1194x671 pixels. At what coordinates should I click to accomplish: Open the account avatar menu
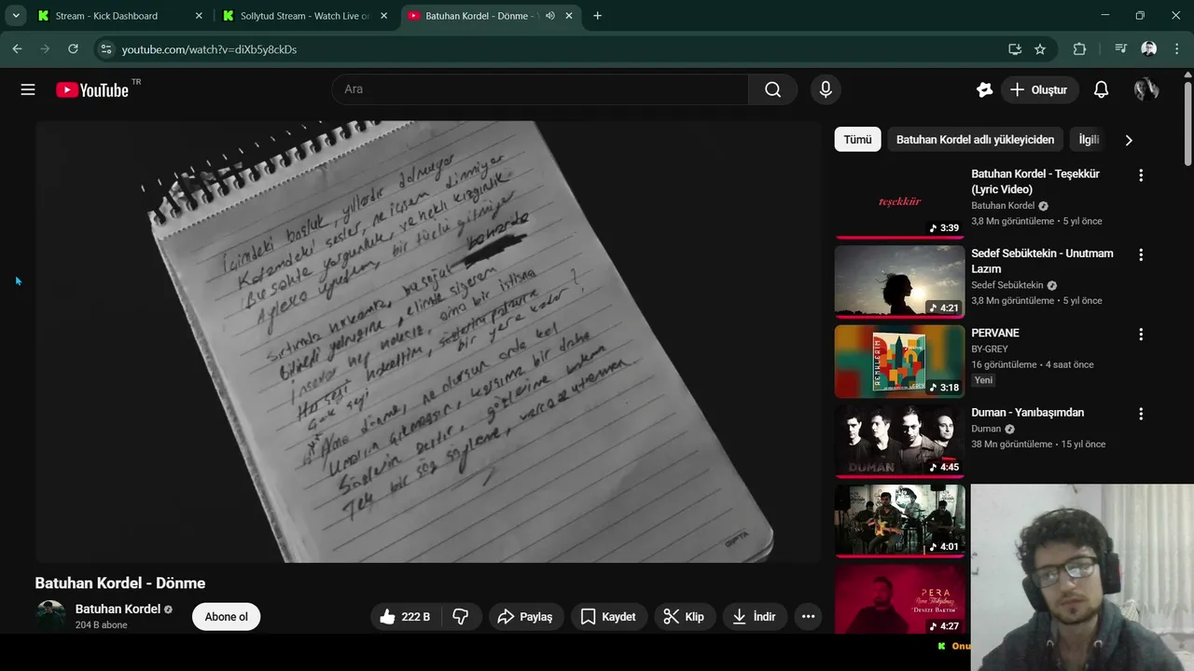1146,89
